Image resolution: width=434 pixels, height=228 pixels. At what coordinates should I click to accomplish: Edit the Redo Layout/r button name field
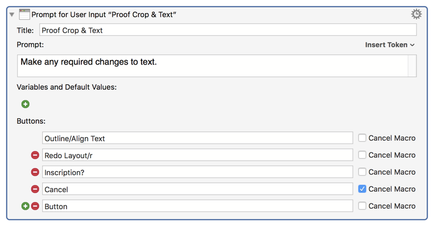197,155
